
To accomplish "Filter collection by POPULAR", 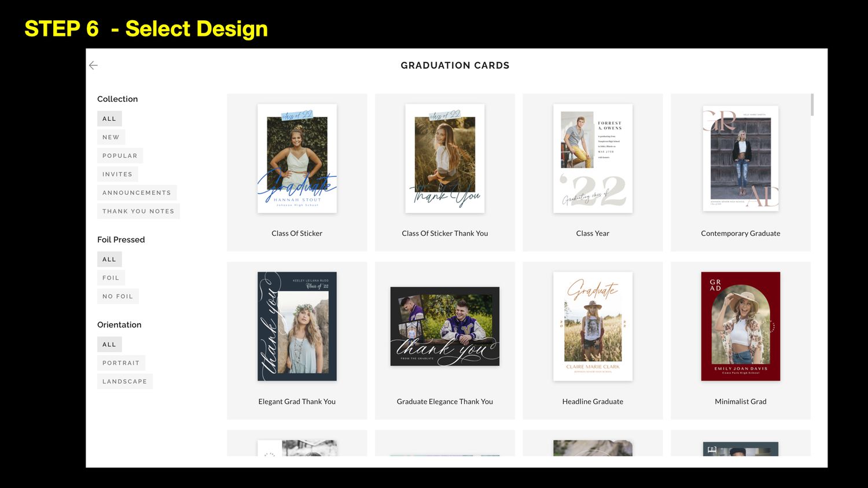I will [120, 156].
